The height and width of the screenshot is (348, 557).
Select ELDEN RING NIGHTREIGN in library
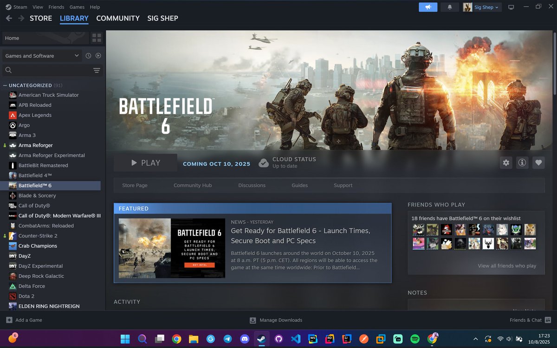[x=50, y=306]
